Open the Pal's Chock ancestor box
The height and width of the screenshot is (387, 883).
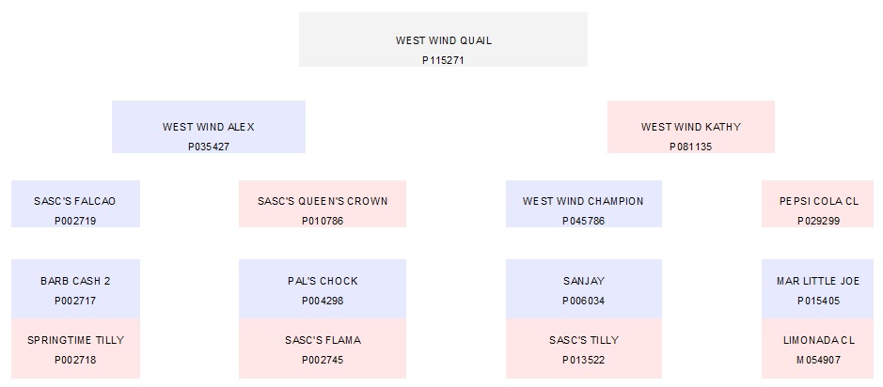pos(322,289)
